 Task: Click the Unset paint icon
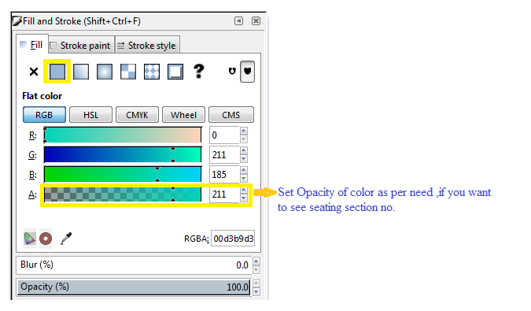click(x=175, y=72)
